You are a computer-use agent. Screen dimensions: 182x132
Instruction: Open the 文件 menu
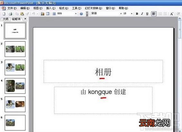(12, 8)
